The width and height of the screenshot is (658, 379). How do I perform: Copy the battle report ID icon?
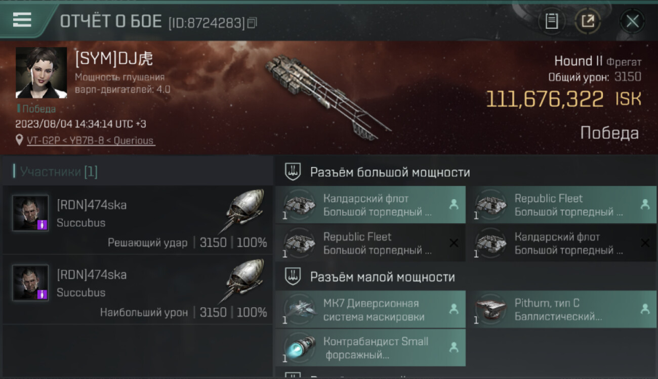click(x=252, y=23)
